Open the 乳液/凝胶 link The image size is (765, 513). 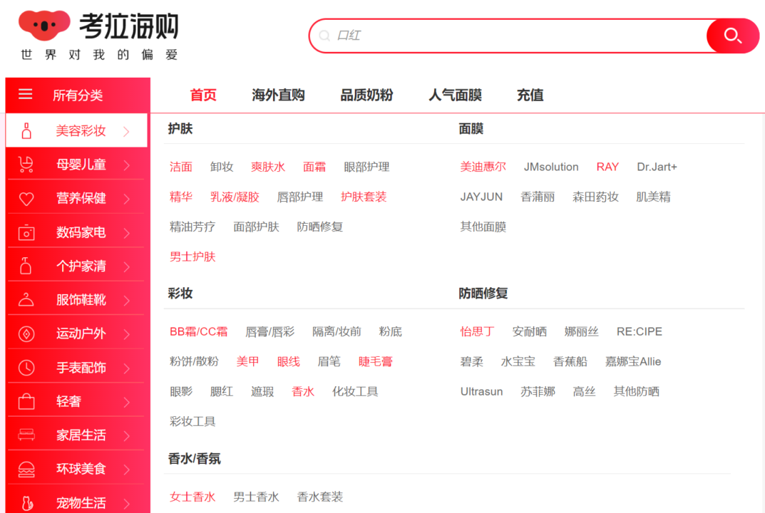(235, 197)
